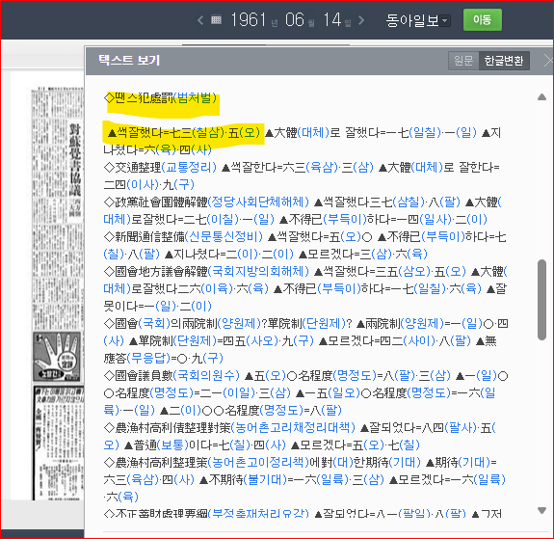The width and height of the screenshot is (554, 539).
Task: Close the 텍스트 보기 panel
Action: (x=548, y=61)
